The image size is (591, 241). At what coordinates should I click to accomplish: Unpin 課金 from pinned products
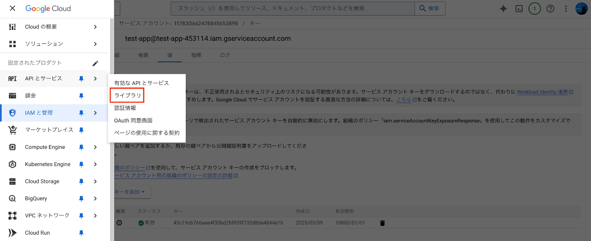click(x=81, y=96)
